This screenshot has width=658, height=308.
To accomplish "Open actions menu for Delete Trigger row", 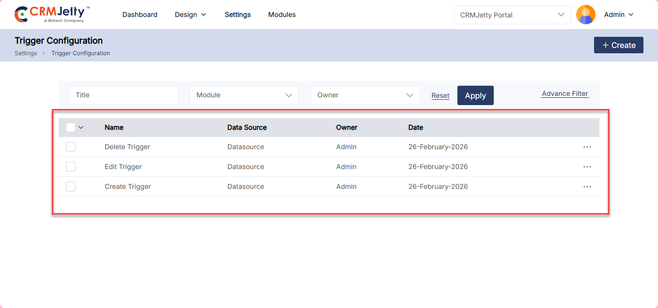I will point(587,147).
